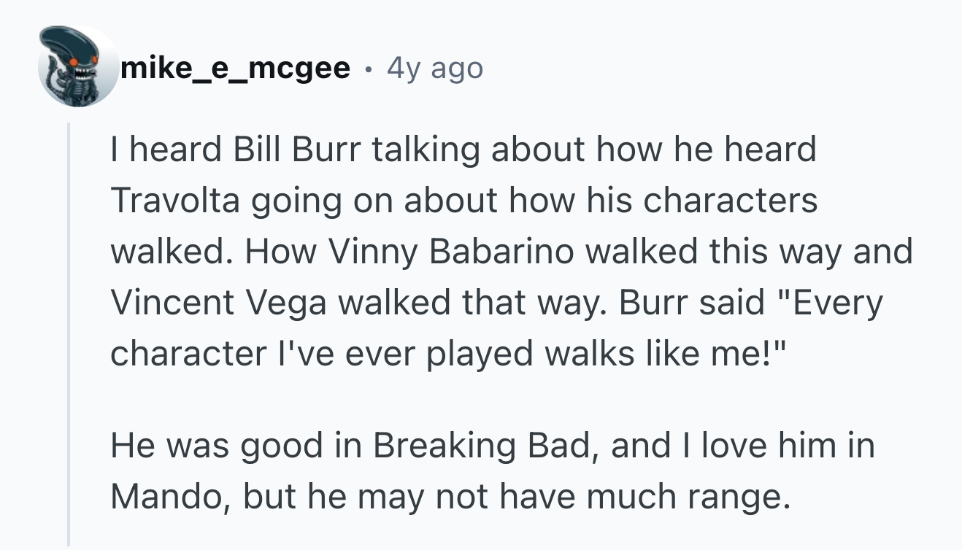The image size is (962, 550).
Task: Click the dot separator after the username
Action: (x=369, y=70)
